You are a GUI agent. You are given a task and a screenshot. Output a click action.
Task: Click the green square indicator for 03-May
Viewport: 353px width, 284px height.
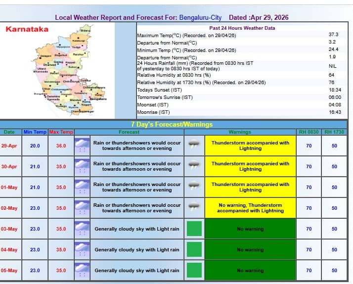click(x=194, y=229)
